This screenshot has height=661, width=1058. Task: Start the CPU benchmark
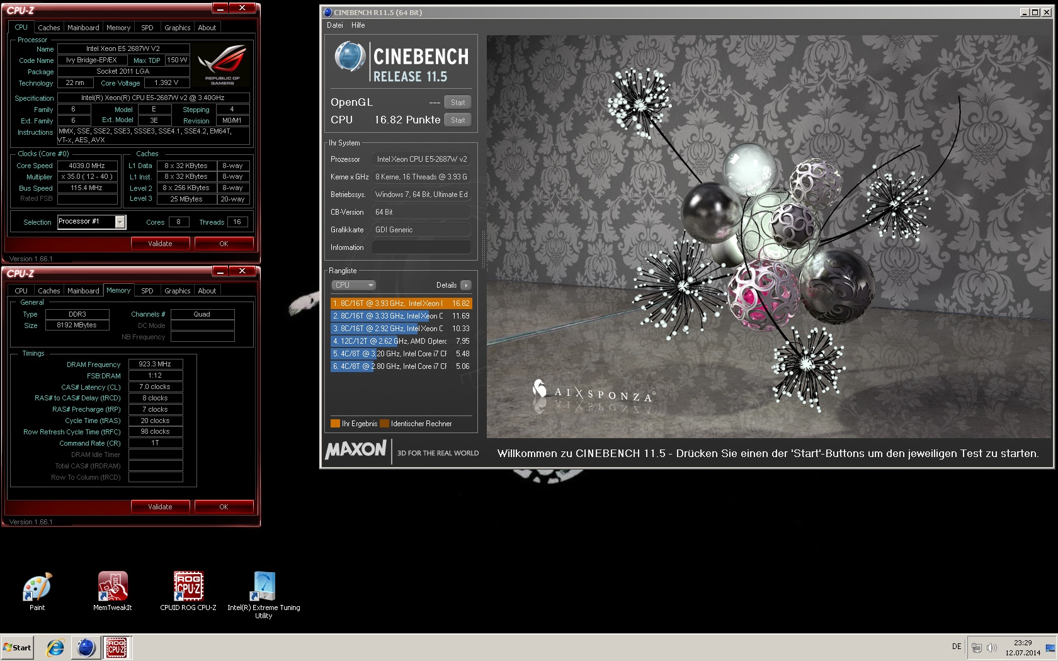[458, 120]
